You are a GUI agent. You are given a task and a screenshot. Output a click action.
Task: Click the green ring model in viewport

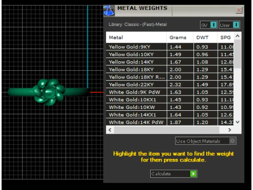click(x=48, y=92)
